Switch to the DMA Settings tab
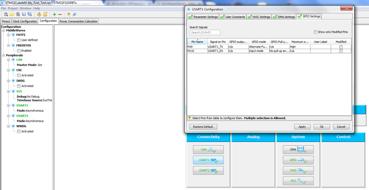Viewport: 369px width, 190px height. pos(284,17)
